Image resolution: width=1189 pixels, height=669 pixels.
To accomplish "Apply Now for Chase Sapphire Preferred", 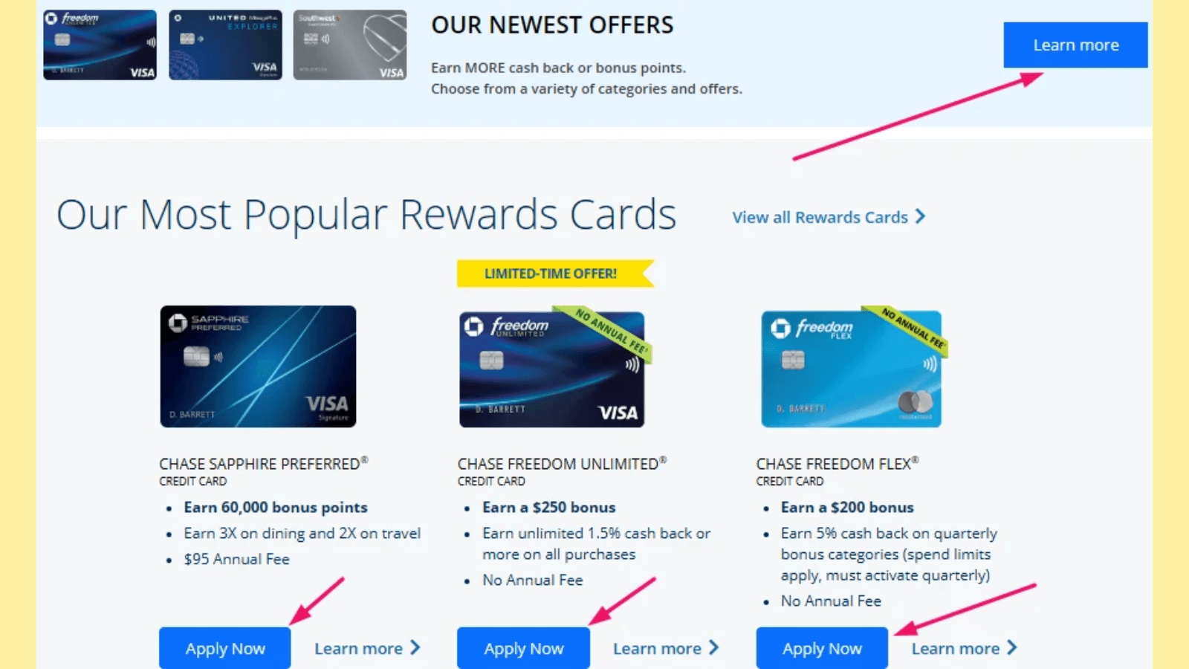I will [225, 648].
